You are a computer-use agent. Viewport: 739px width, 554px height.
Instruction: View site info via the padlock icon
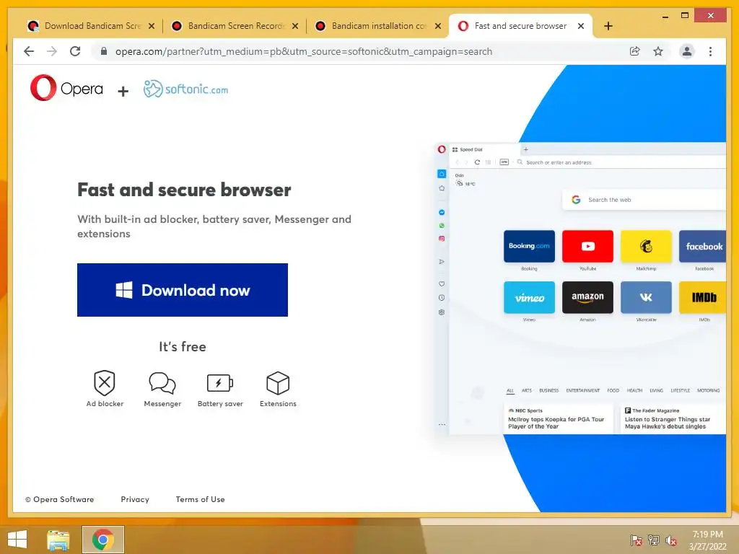coord(104,51)
